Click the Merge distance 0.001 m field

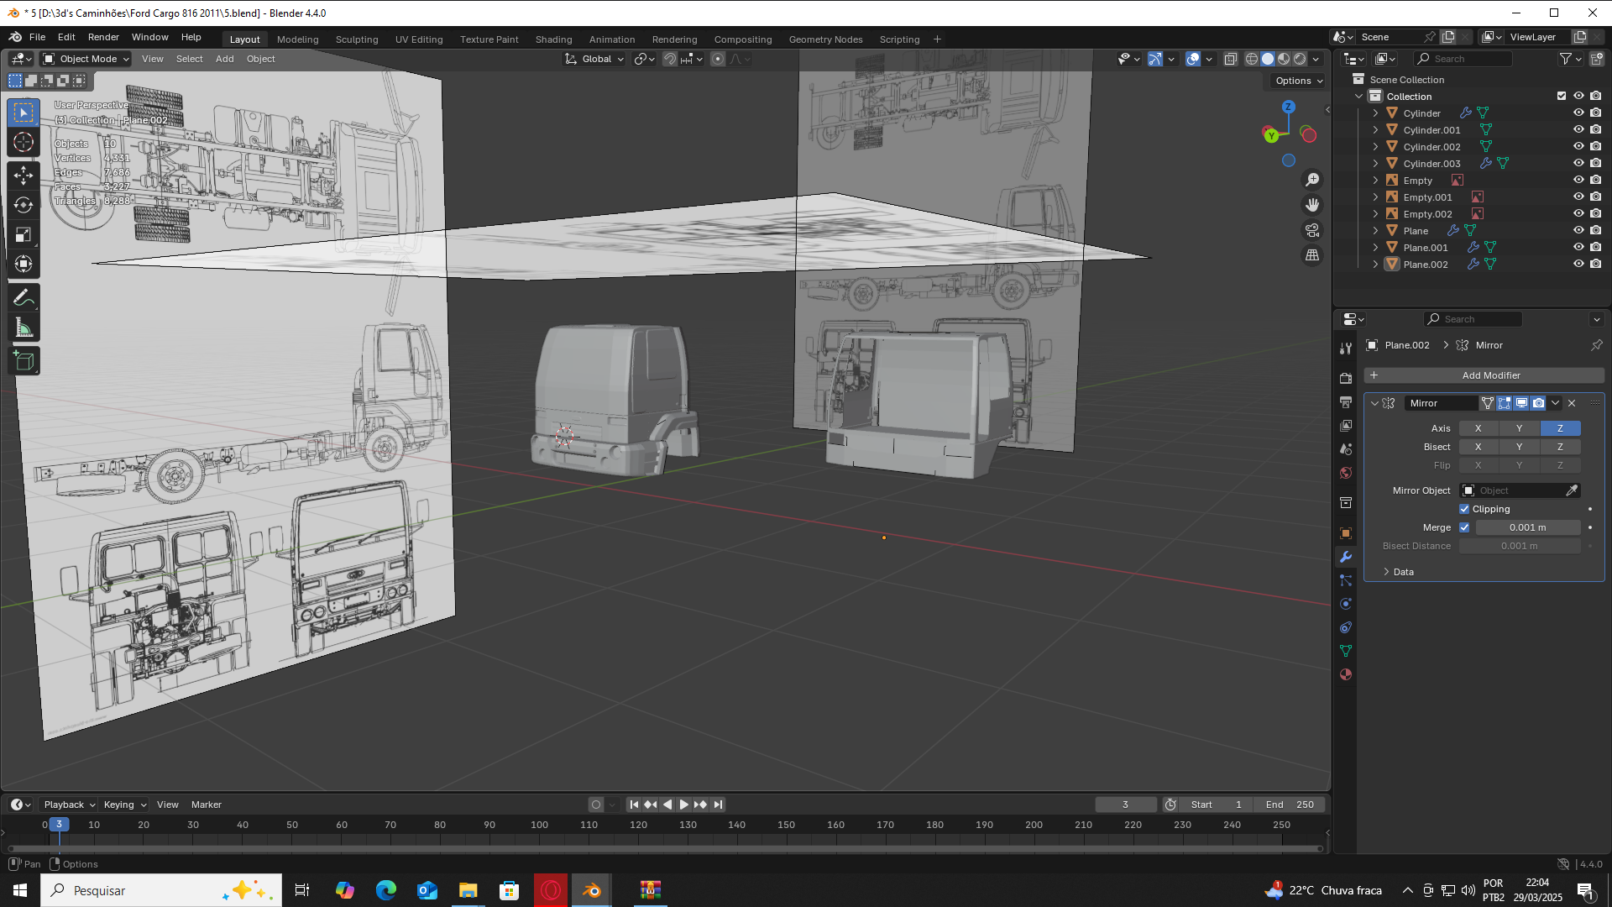[x=1527, y=527]
